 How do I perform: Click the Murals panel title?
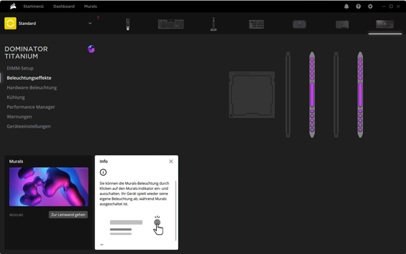16,161
